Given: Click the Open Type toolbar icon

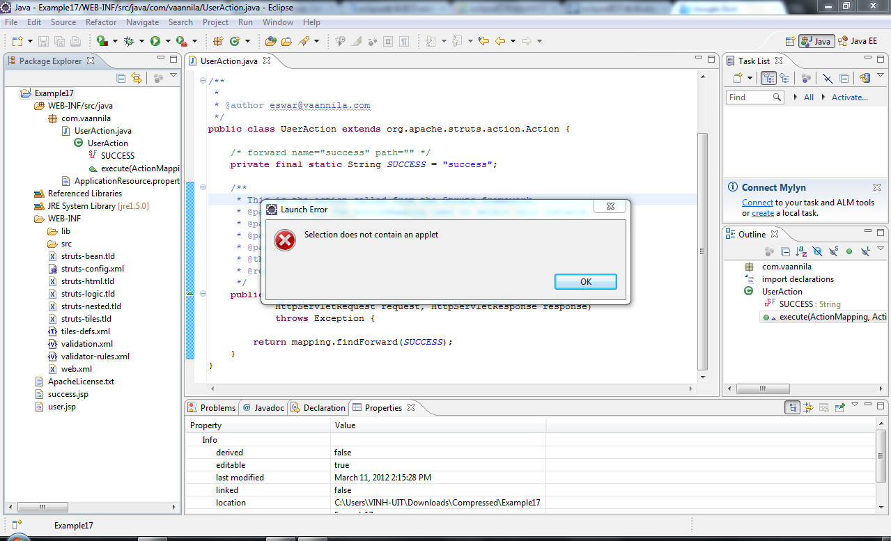Looking at the screenshot, I should [x=270, y=42].
